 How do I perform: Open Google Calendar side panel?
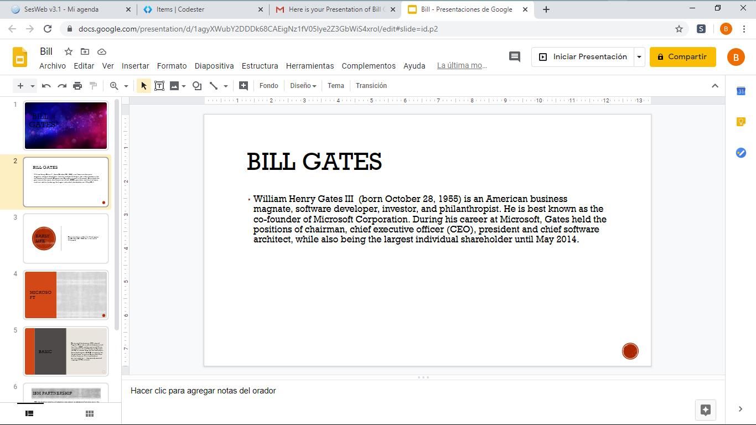tap(741, 91)
